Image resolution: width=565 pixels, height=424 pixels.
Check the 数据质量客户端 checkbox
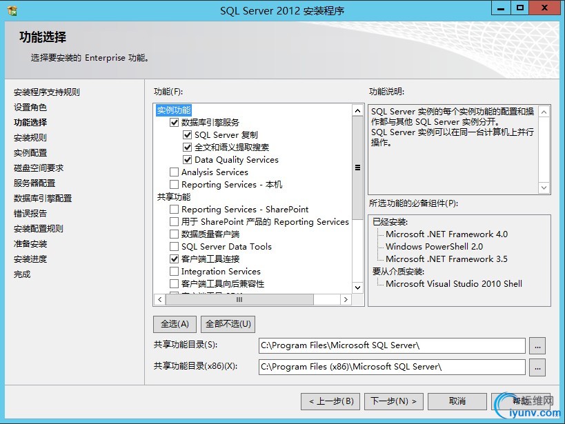(174, 234)
